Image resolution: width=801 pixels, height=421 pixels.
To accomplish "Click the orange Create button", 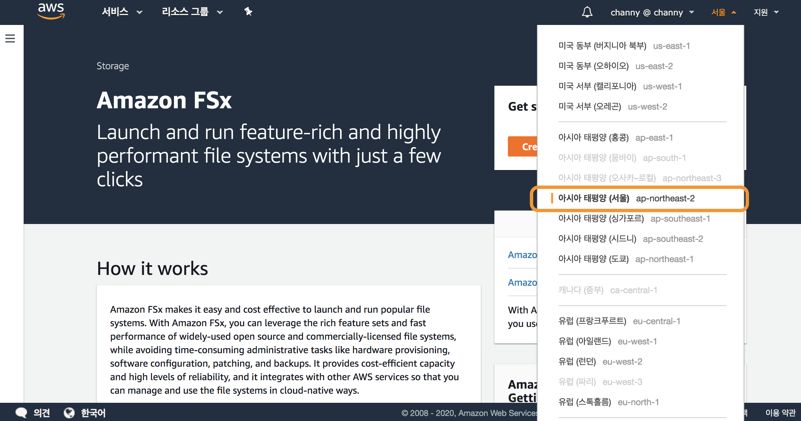I will tap(523, 147).
